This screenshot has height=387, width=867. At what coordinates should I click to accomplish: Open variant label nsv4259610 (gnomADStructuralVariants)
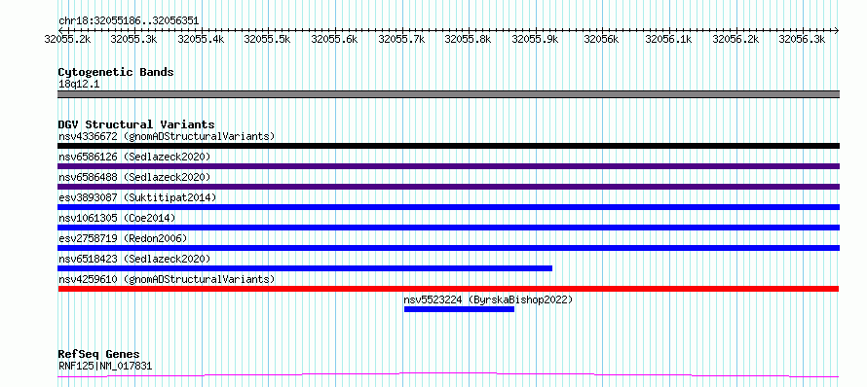[x=167, y=279]
